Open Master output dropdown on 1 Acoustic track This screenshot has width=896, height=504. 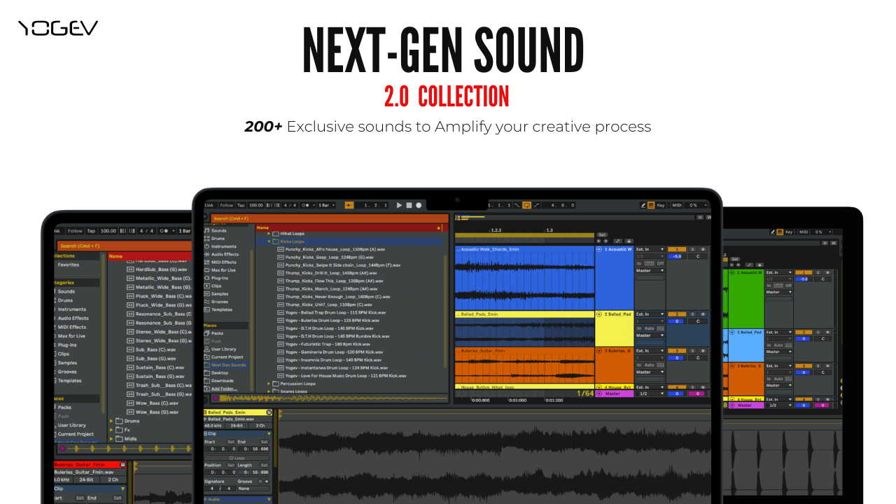(x=650, y=270)
